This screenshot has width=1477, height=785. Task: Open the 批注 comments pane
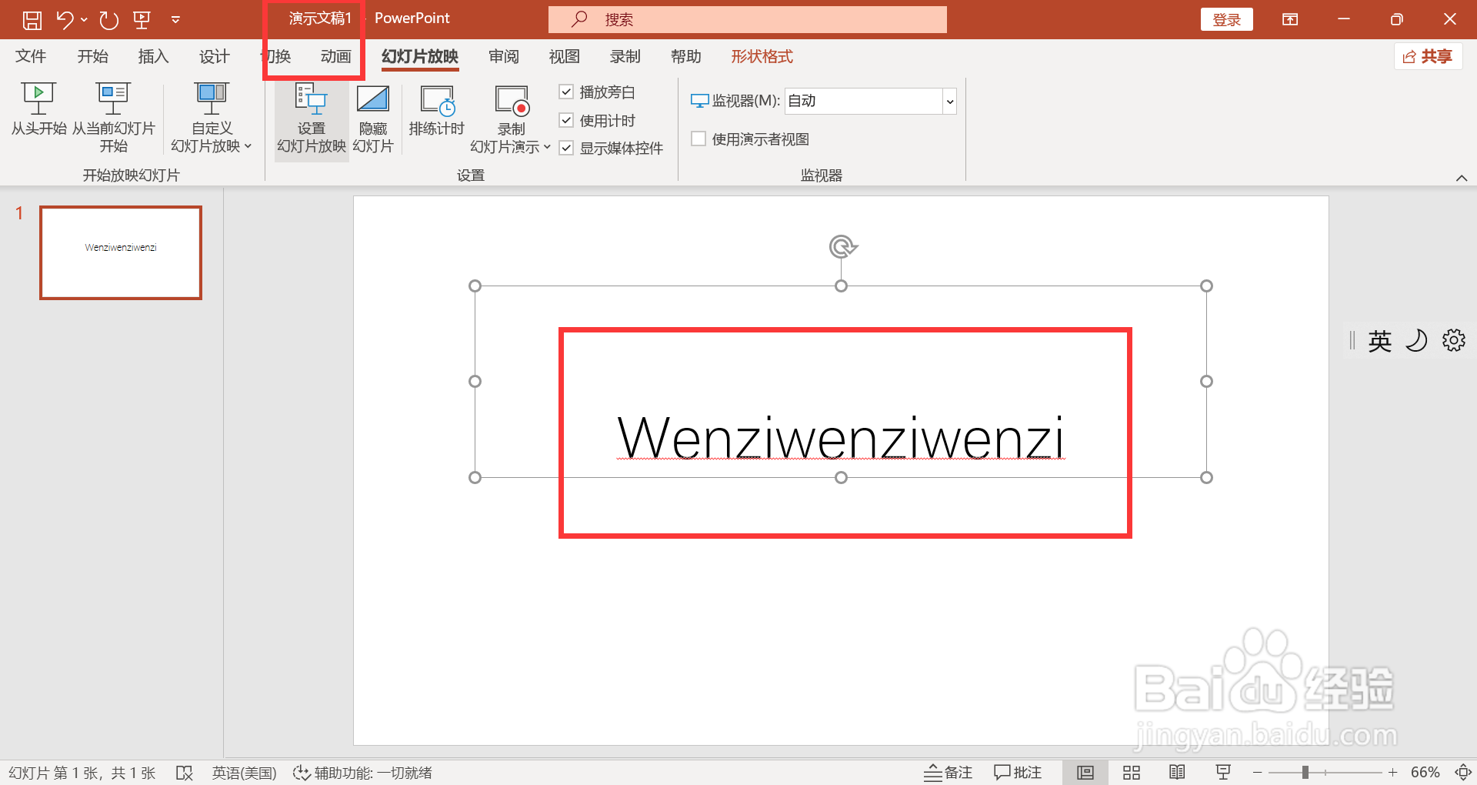click(x=1017, y=773)
